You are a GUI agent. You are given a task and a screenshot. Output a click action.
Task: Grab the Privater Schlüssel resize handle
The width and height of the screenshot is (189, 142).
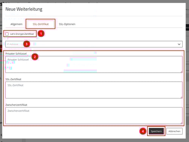pyautogui.click(x=181, y=72)
